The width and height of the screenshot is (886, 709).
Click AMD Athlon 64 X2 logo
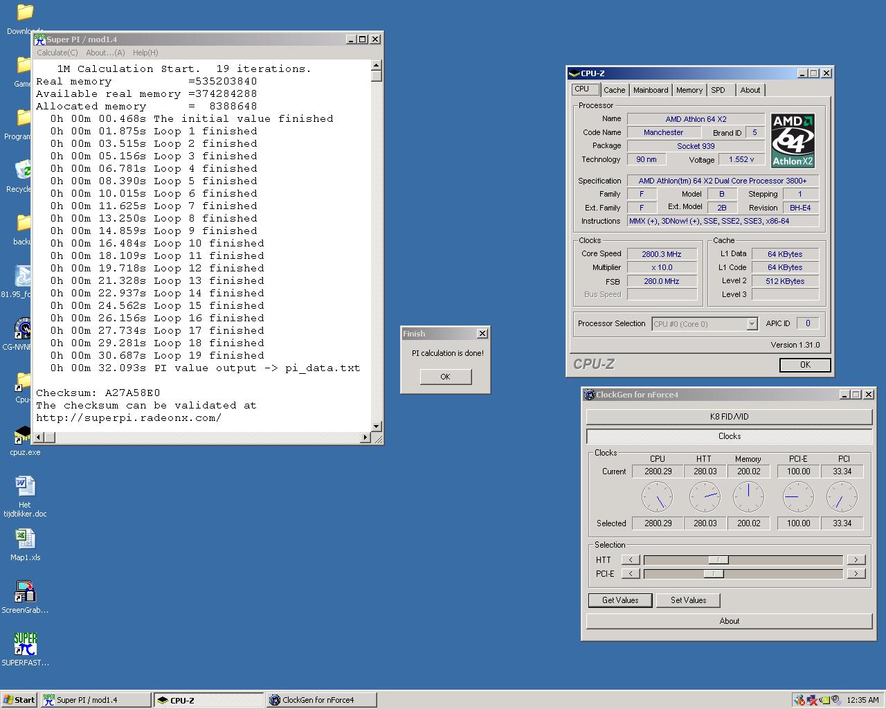point(793,141)
